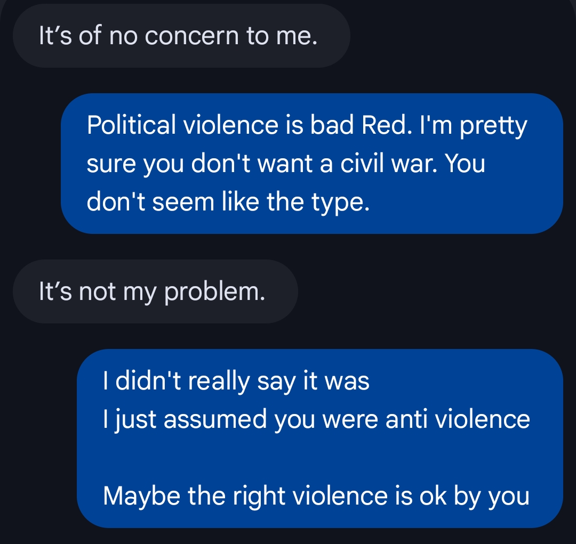
Task: Tap the line "sure you don't want a civil war. You"
Action: (286, 164)
